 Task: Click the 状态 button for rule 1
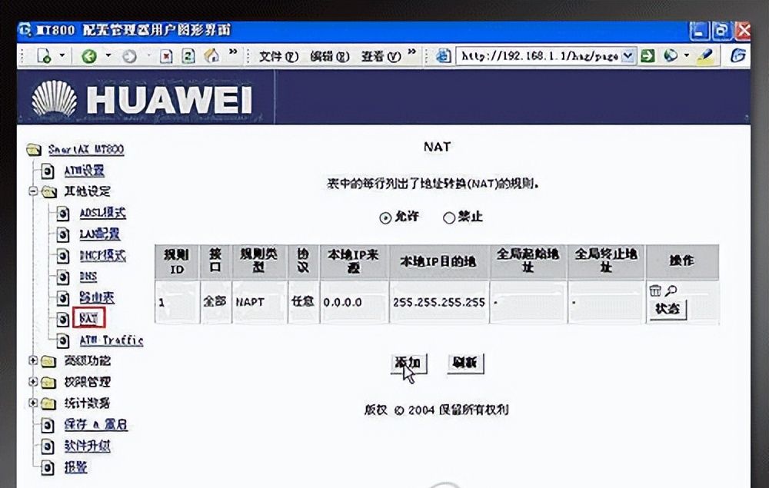pyautogui.click(x=667, y=310)
